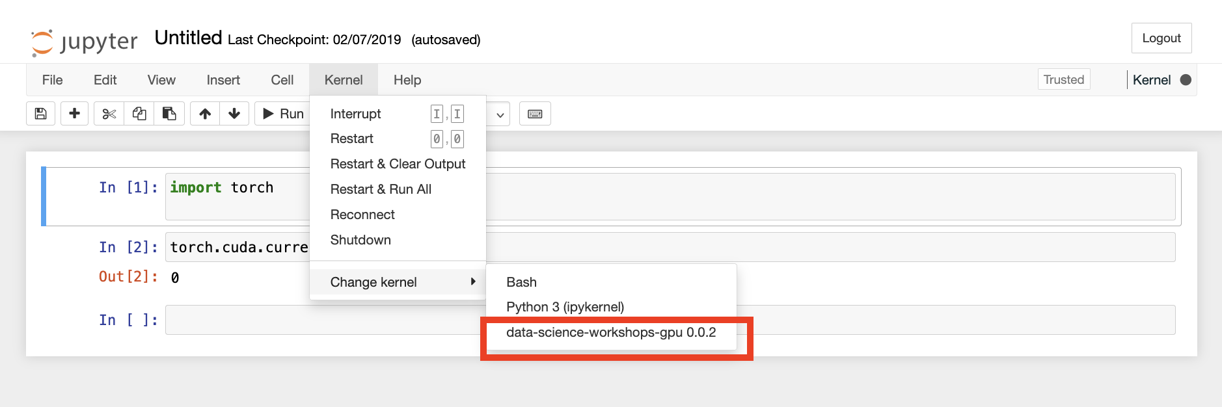The image size is (1222, 407).
Task: Open the Cell menu
Action: pyautogui.click(x=282, y=80)
